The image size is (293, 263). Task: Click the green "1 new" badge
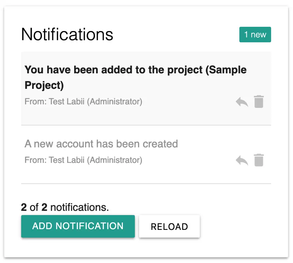tap(255, 35)
